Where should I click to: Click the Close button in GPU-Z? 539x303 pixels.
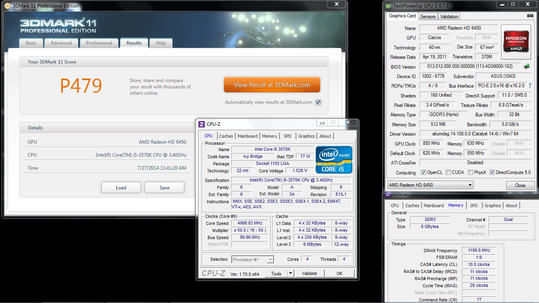[x=520, y=185]
